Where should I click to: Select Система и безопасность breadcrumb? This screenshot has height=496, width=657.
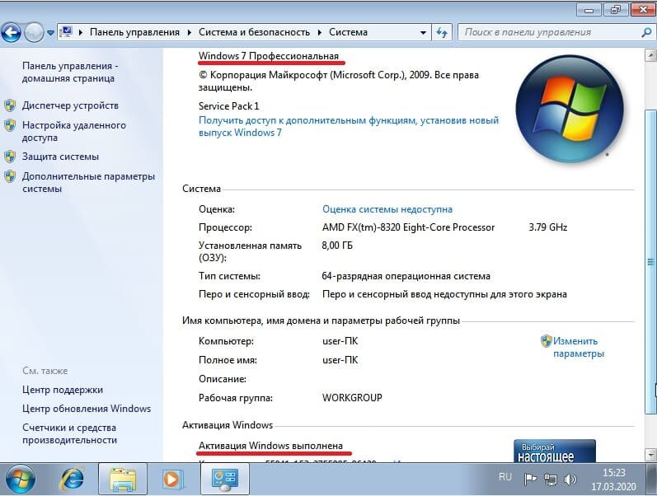tap(255, 32)
